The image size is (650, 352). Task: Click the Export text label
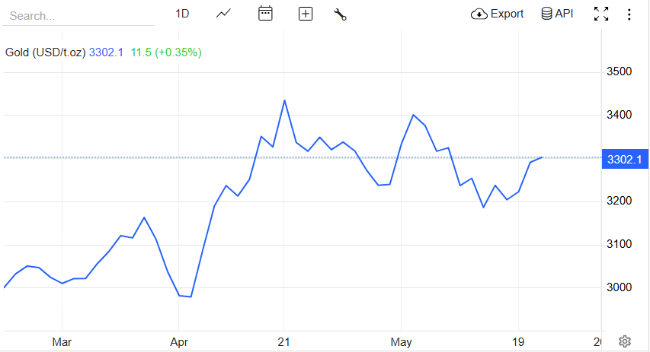[507, 14]
